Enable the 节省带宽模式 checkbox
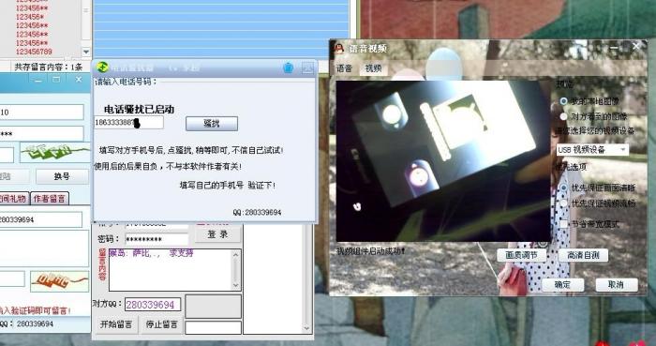Image resolution: width=656 pixels, height=346 pixels. point(563,224)
